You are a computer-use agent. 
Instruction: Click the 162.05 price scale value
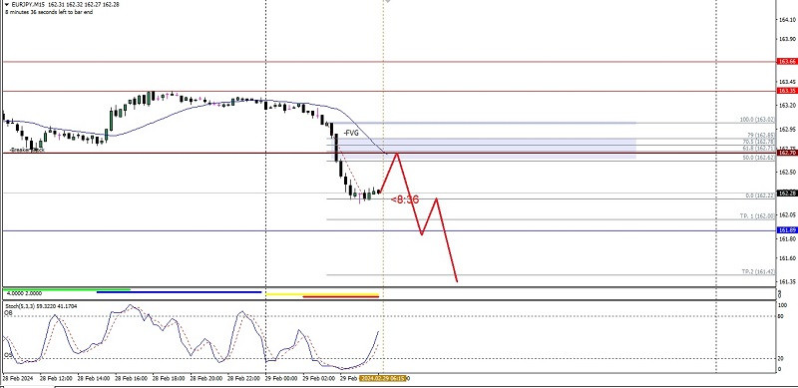point(787,214)
